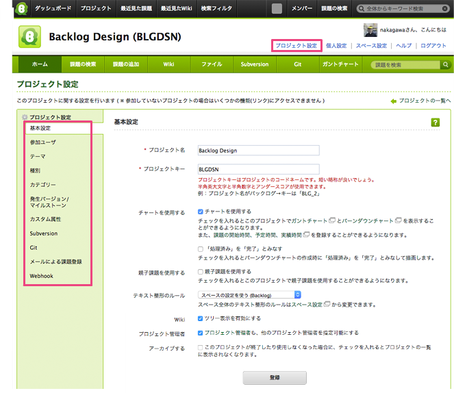Click the プロジェクト設定 header link
The image size is (454, 393).
[x=297, y=46]
